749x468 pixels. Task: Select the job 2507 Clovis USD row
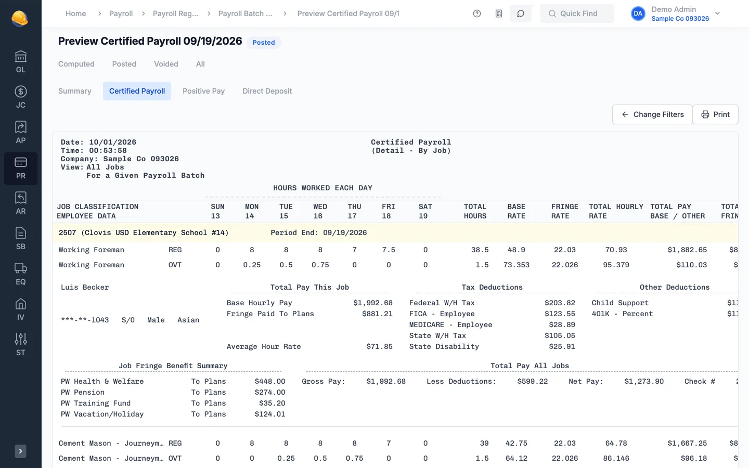pyautogui.click(x=395, y=232)
